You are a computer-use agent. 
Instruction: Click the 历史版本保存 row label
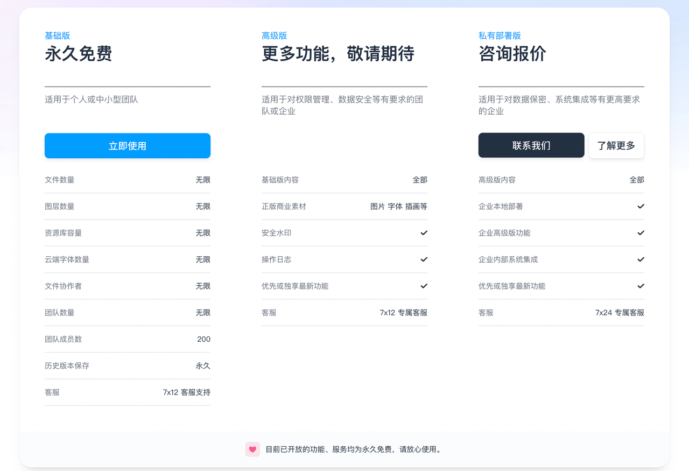pyautogui.click(x=67, y=366)
